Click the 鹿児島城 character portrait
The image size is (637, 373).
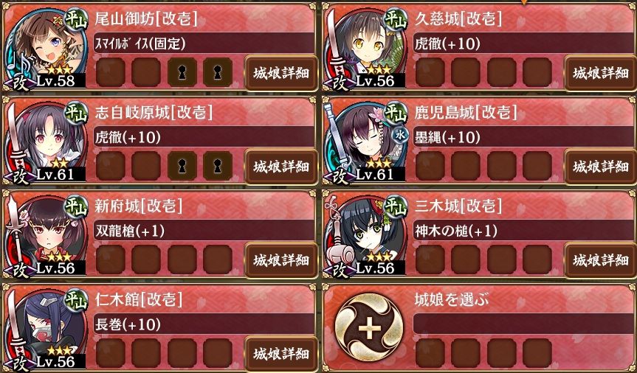pyautogui.click(x=365, y=142)
